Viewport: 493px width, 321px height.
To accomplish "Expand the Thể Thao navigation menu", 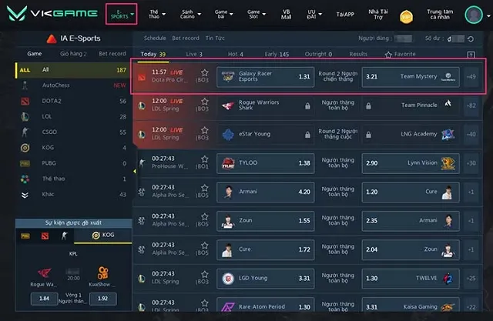I will pyautogui.click(x=156, y=13).
